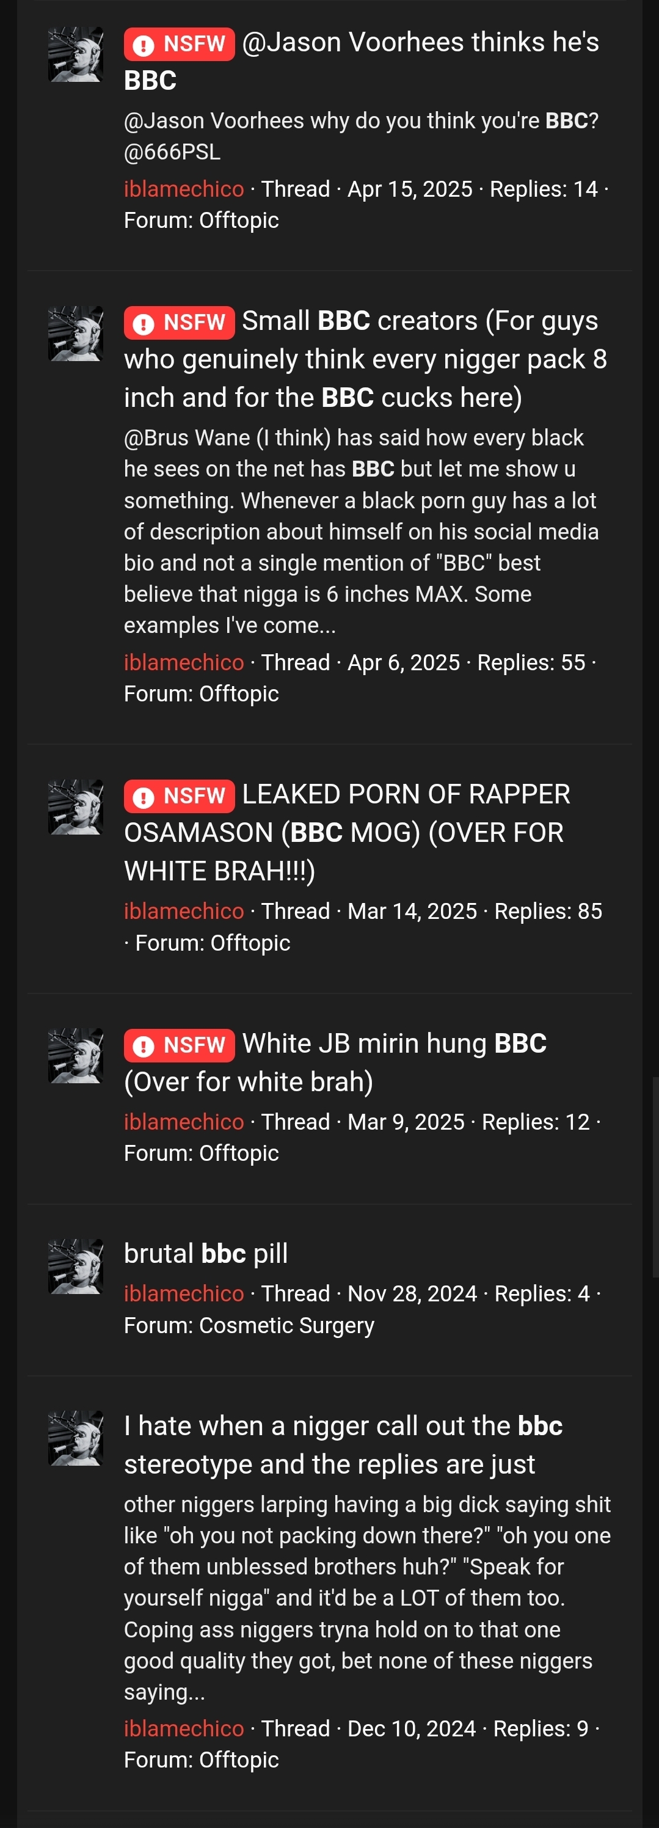Visit iblamechico profile on the Apr 15 thread
Image resolution: width=659 pixels, height=1828 pixels.
point(184,189)
